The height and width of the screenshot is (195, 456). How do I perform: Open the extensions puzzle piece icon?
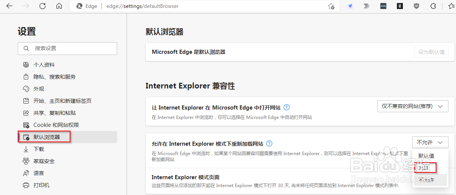coord(433,6)
